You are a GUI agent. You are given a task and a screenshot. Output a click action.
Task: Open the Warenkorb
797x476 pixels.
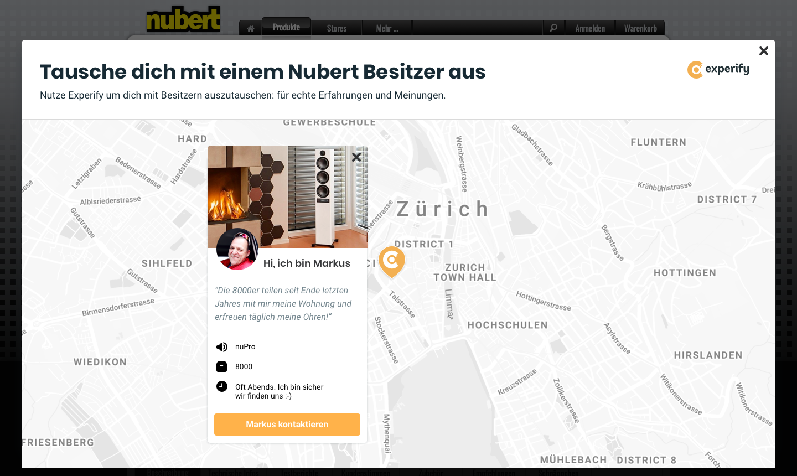coord(640,28)
